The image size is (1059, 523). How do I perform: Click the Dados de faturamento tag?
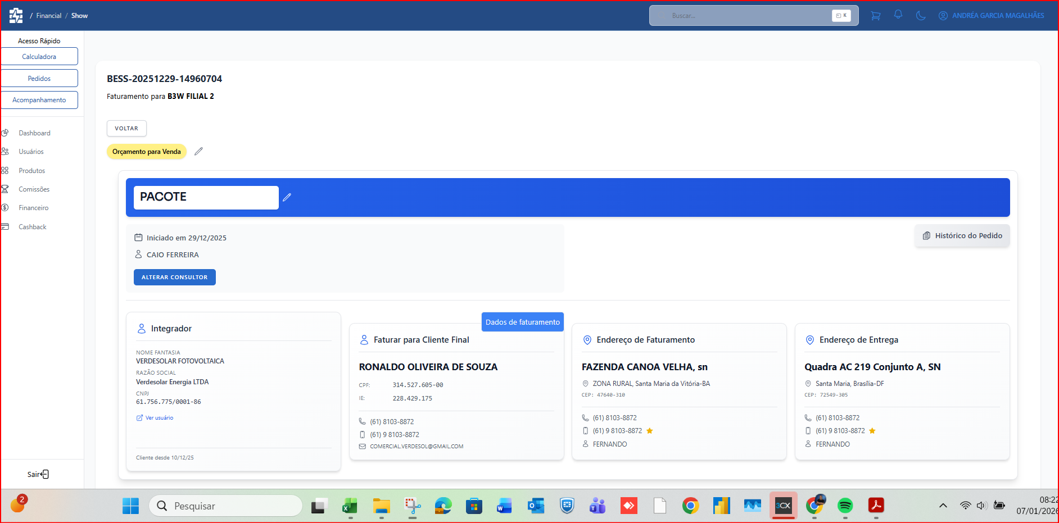tap(522, 322)
